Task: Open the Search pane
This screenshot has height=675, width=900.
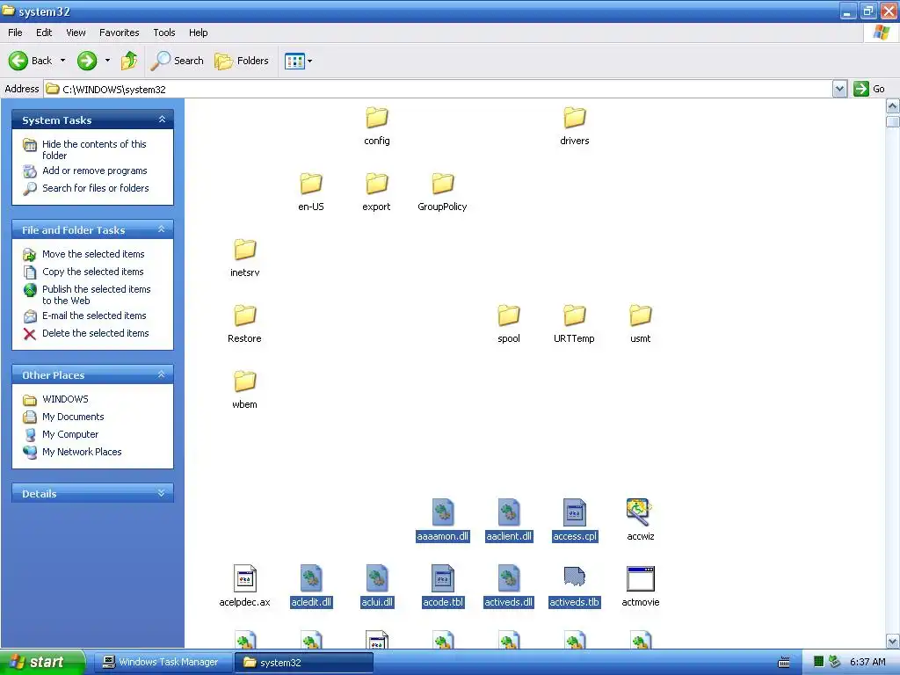Action: coord(177,61)
